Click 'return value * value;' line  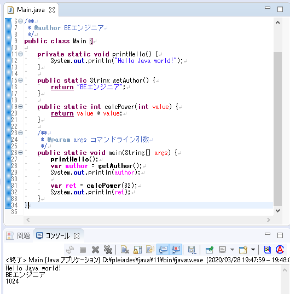click(86, 113)
